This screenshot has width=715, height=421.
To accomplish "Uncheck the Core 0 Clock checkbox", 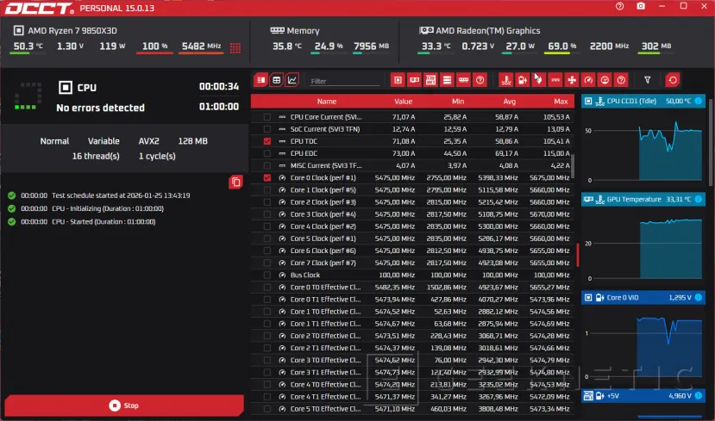I will click(267, 177).
